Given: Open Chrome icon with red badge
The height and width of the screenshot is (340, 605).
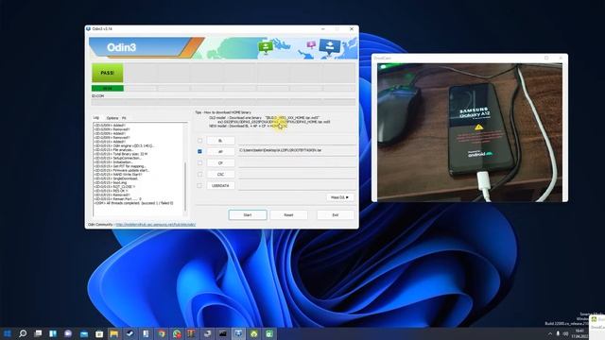Looking at the screenshot, I should [177, 333].
